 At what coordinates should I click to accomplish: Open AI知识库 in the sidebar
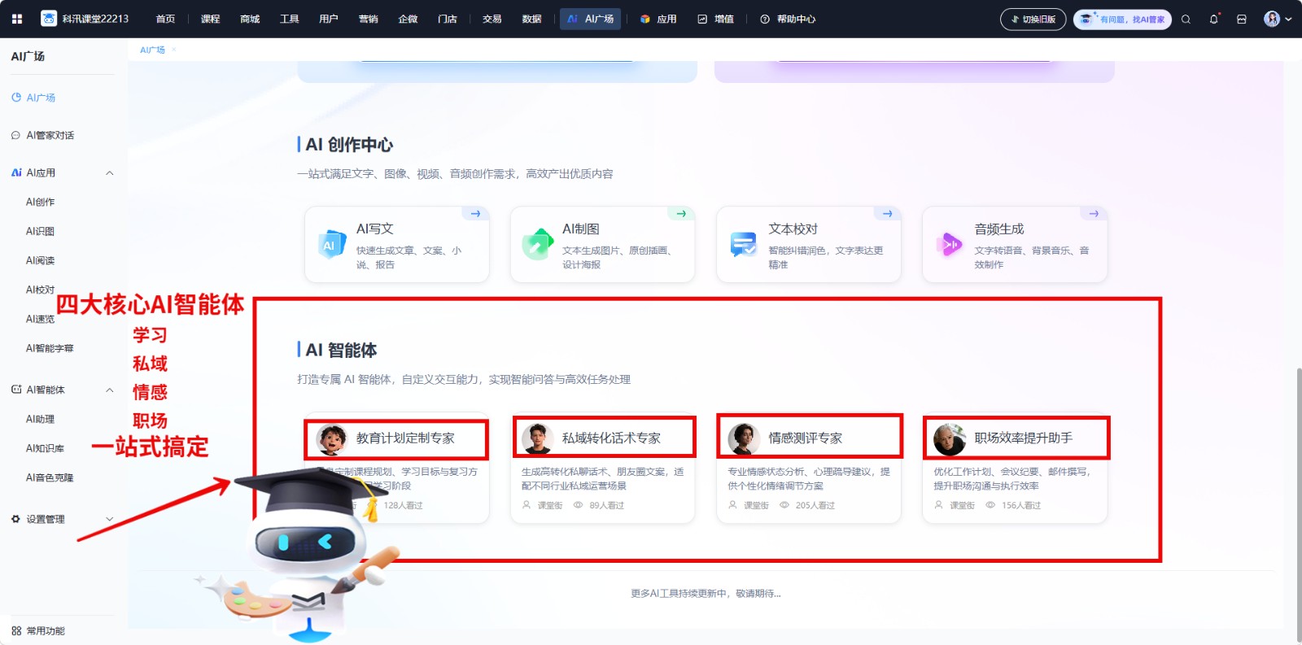(45, 448)
